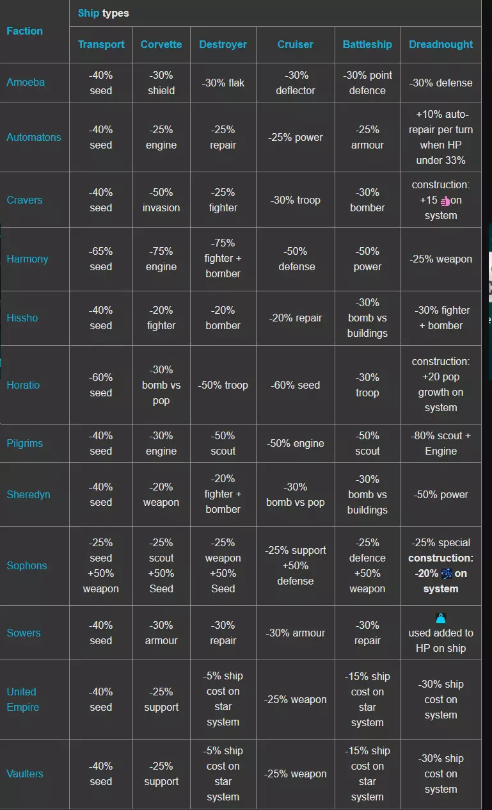
Task: Go to the Harmony faction page
Action: tap(28, 259)
